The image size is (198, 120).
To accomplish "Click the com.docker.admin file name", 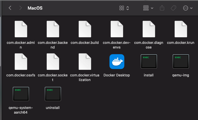I will tap(21, 45).
